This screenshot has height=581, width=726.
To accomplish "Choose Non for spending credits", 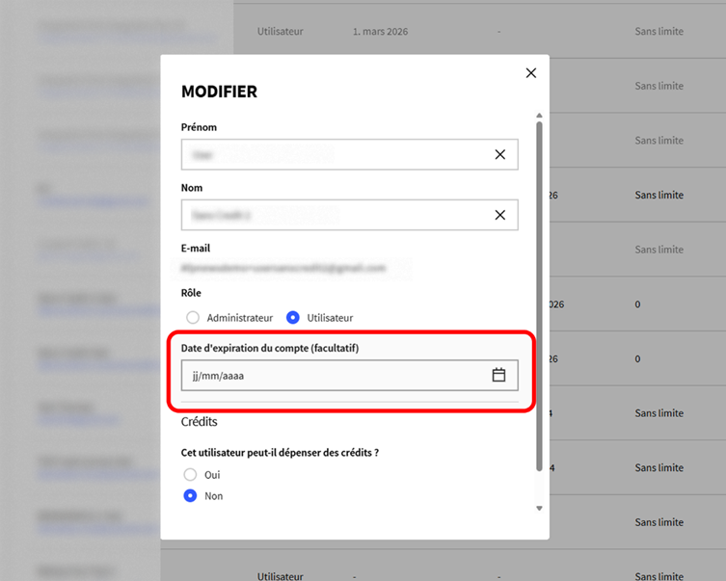I will coord(191,496).
